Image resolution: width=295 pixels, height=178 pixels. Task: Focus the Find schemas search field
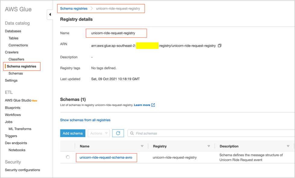tap(211, 133)
